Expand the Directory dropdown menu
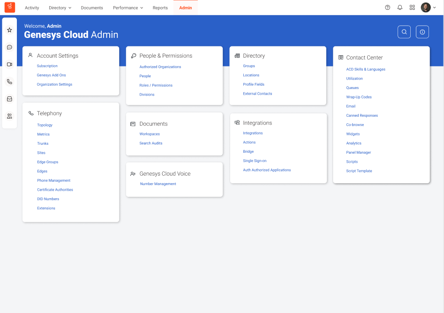The image size is (444, 313). pos(60,8)
